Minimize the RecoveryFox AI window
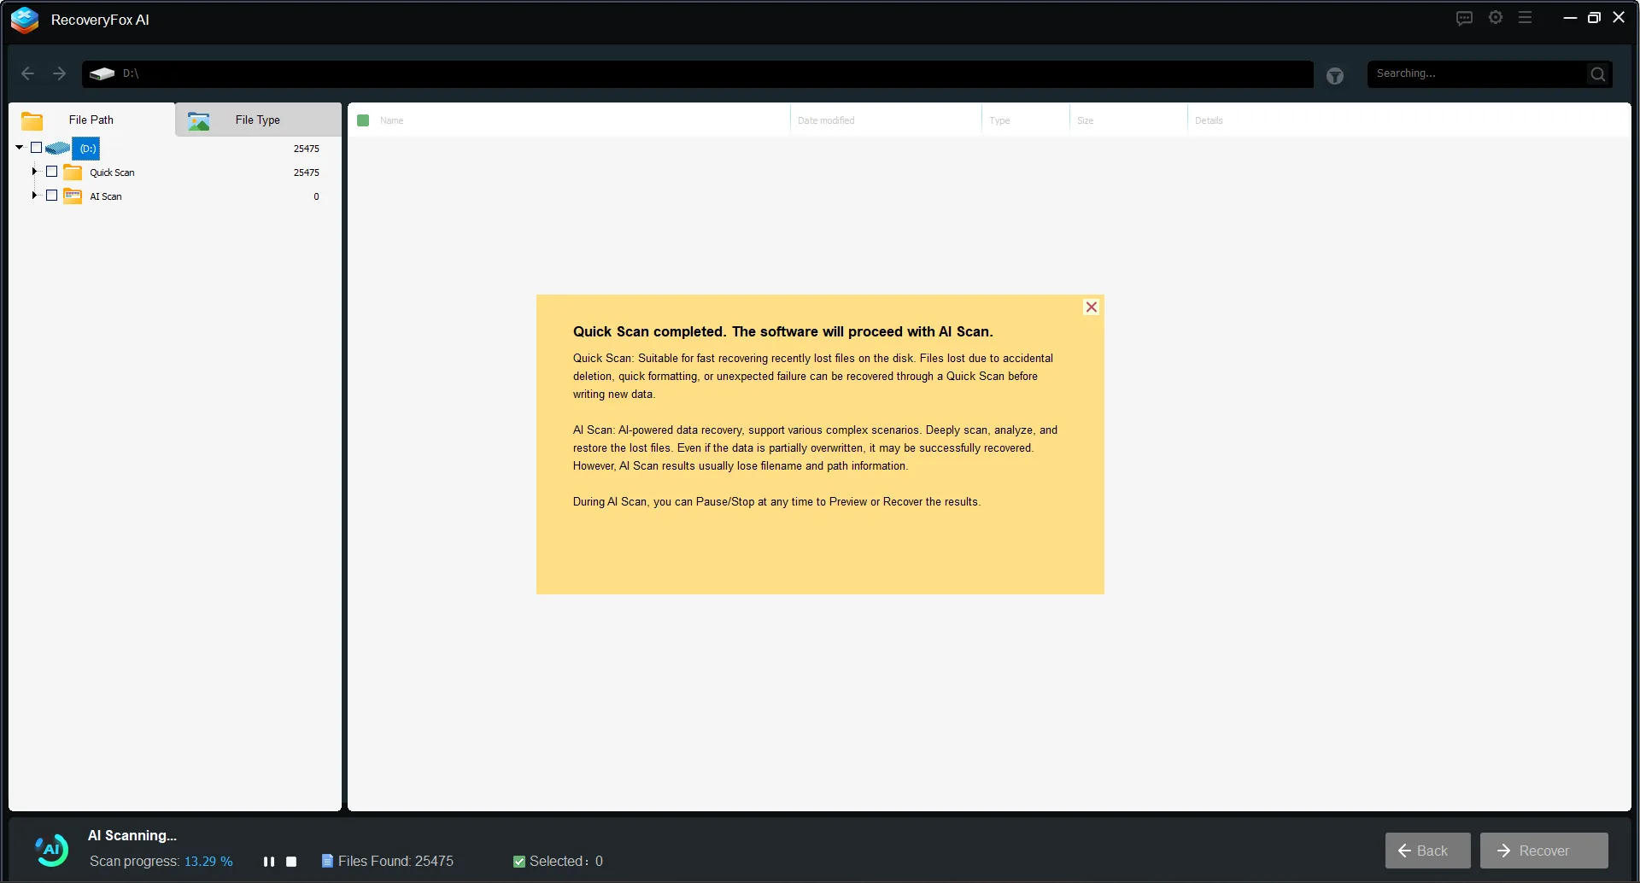This screenshot has width=1640, height=883. (x=1570, y=17)
